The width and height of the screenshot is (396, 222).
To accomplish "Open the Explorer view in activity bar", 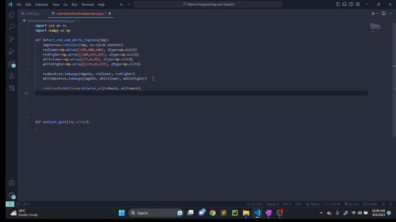I will pos(12,15).
